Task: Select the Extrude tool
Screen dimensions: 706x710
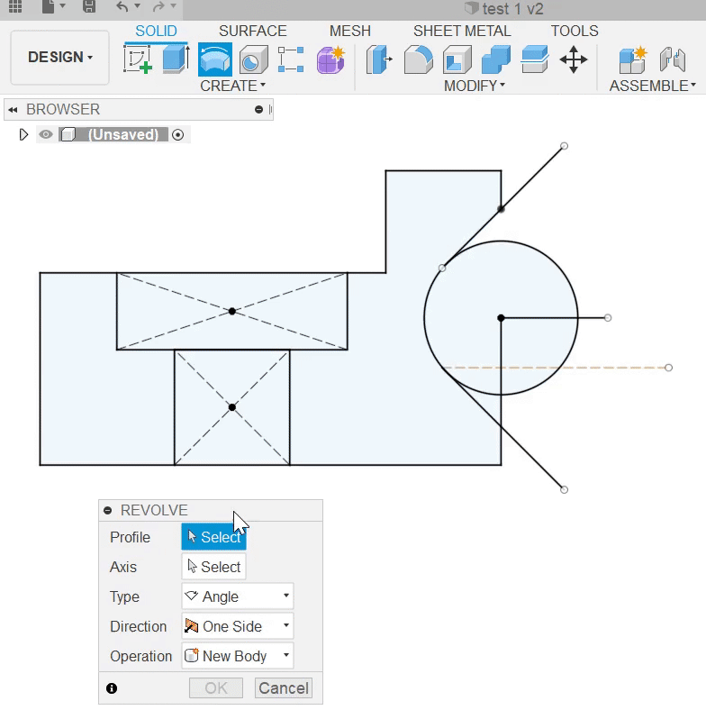Action: (x=176, y=59)
